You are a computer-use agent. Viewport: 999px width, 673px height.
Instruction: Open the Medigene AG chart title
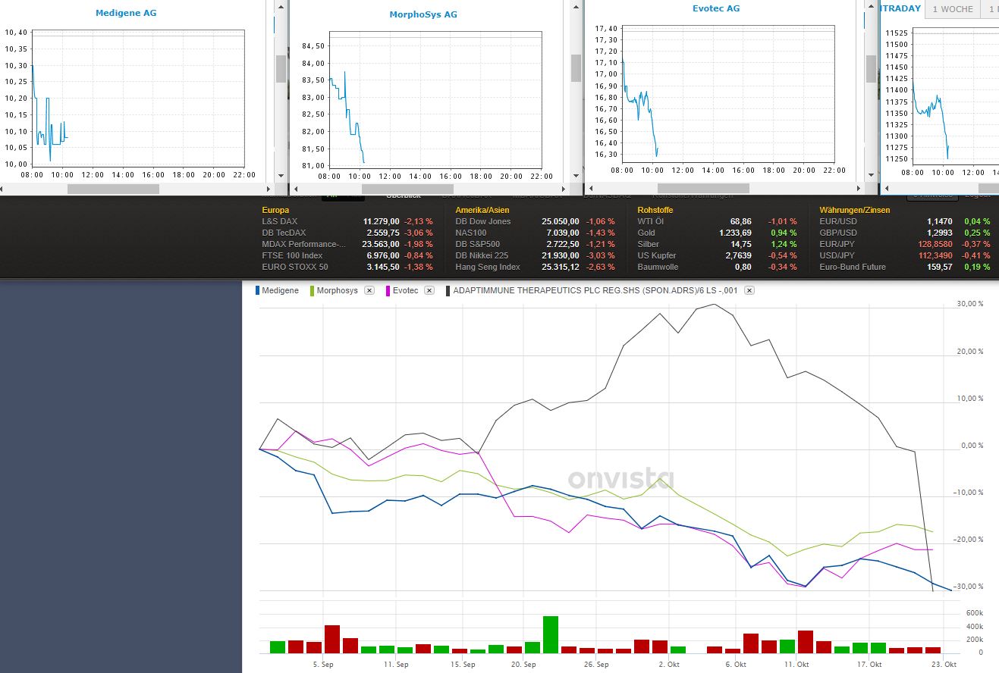click(x=126, y=13)
